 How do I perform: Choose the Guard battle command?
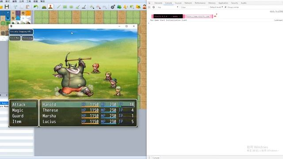[x=23, y=116]
